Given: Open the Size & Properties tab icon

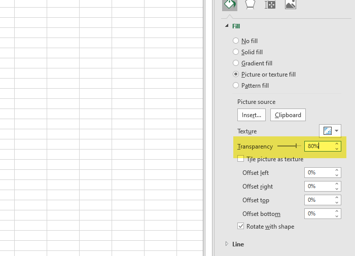Looking at the screenshot, I should [x=270, y=5].
